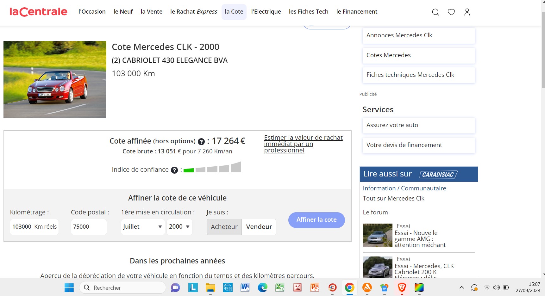
Task: Open the user account icon
Action: click(x=467, y=12)
